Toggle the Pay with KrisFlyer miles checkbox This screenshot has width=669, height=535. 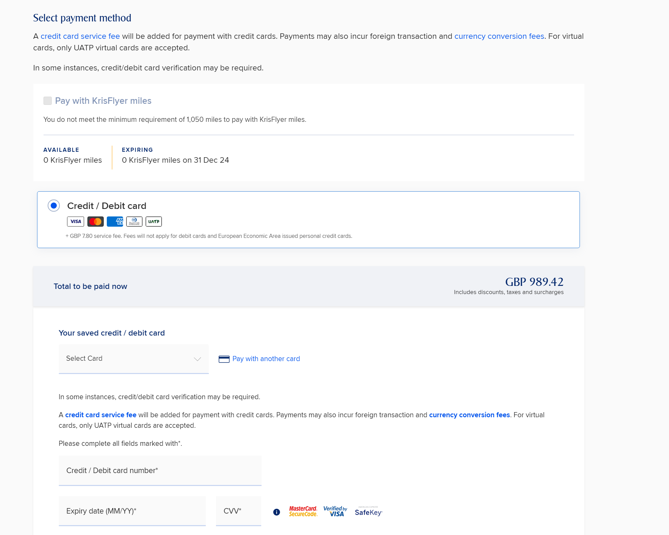click(x=48, y=101)
